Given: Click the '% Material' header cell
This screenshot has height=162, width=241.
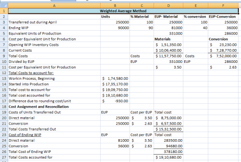Looking at the screenshot, I should (142, 17).
